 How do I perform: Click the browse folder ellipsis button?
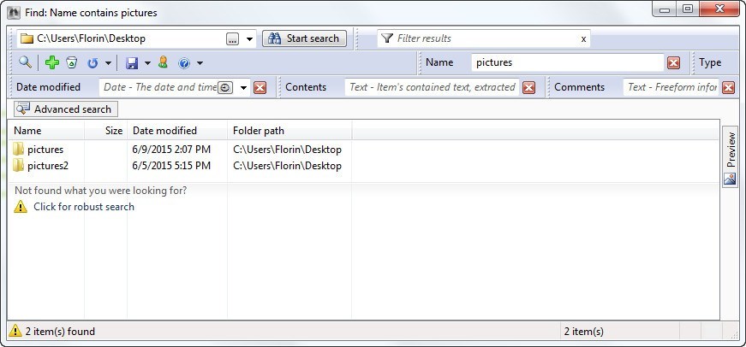(x=232, y=39)
